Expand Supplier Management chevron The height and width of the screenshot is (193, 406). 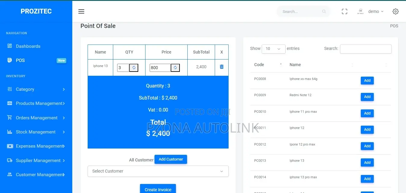[64, 161]
